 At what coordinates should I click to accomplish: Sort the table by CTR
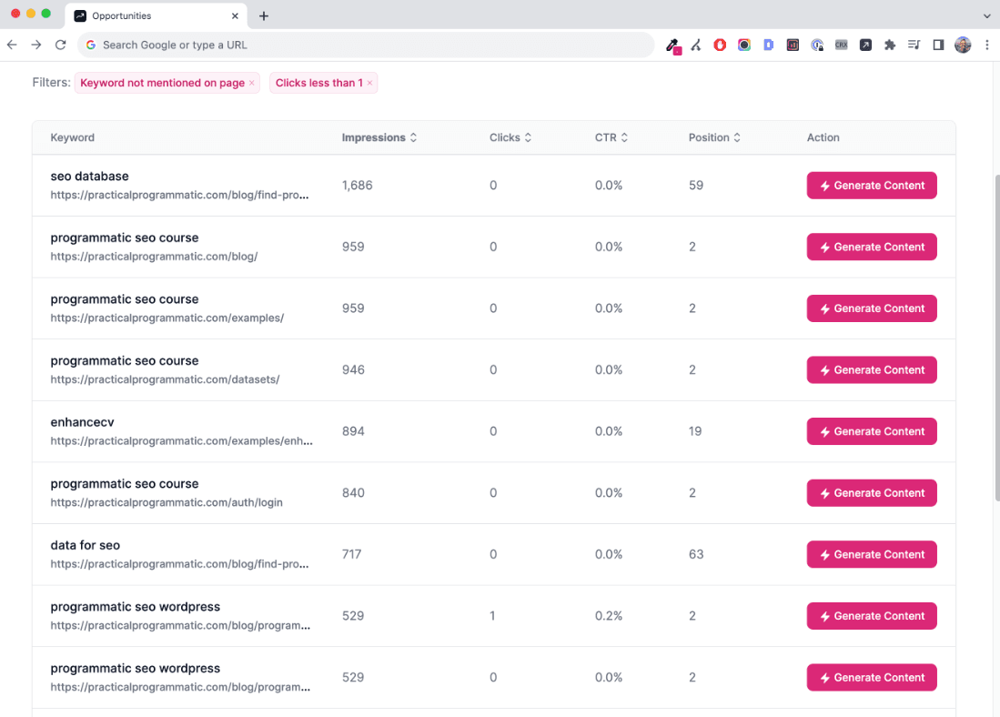pyautogui.click(x=611, y=137)
